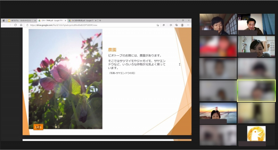Viewport: 278px width, 150px height.
Task: Open the Favorites list icon
Action: (171, 25)
